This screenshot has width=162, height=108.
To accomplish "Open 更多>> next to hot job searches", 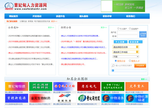I will click(x=54, y=21).
